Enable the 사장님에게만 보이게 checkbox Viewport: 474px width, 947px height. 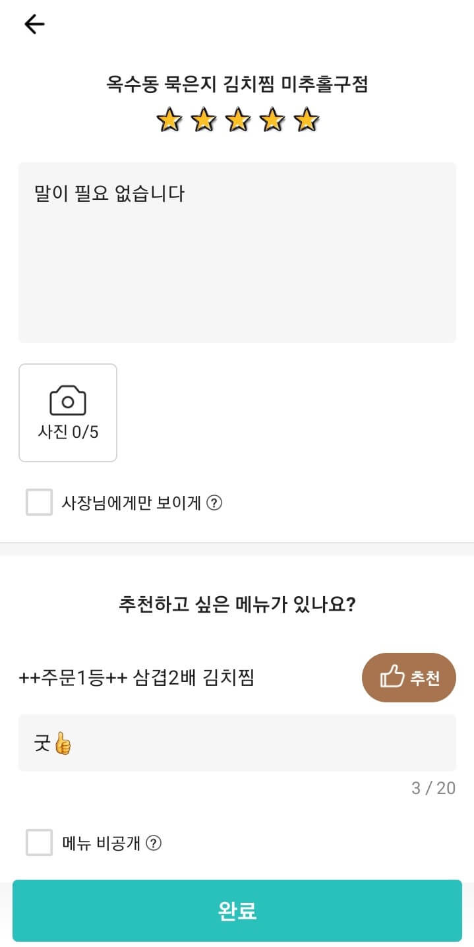pos(38,503)
